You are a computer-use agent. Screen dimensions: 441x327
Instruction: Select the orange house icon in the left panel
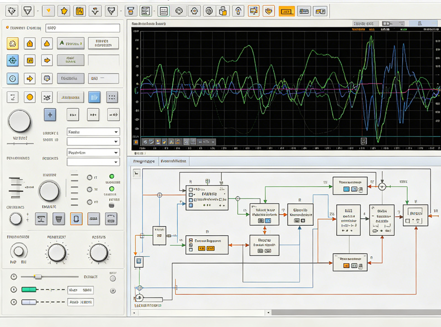30,44
